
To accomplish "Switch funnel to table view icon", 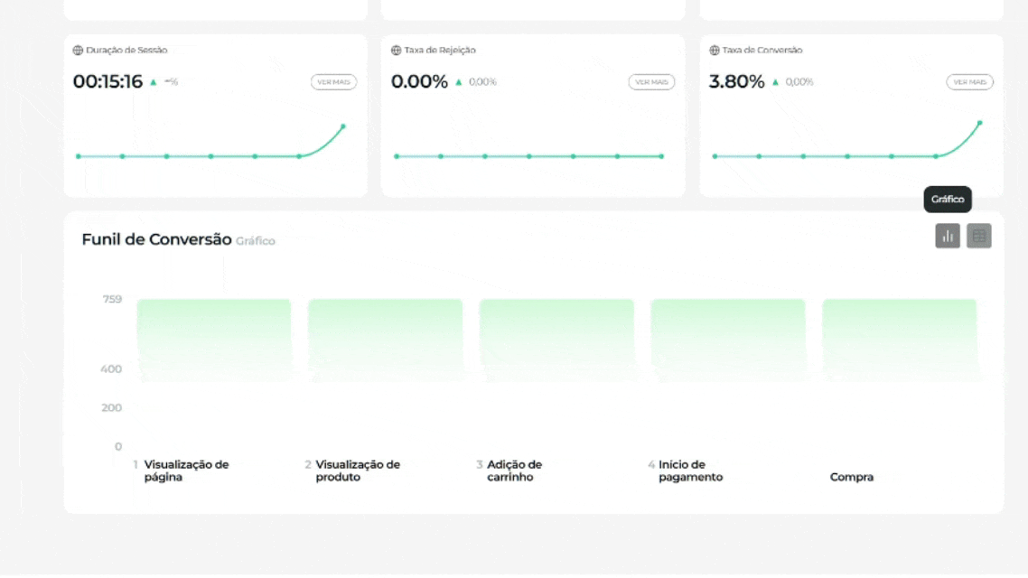I will [x=979, y=236].
